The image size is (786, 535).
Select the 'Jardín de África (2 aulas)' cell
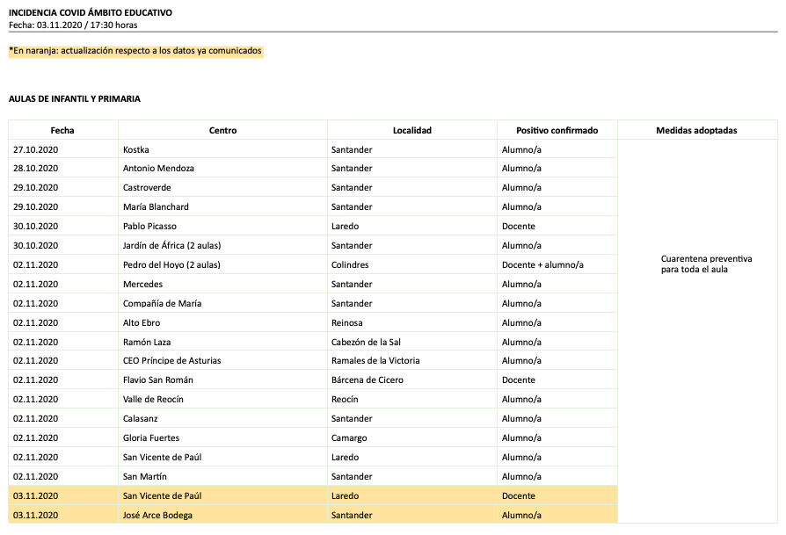point(172,245)
